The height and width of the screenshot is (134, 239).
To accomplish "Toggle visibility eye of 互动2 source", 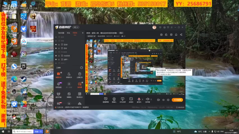I will (56, 44).
